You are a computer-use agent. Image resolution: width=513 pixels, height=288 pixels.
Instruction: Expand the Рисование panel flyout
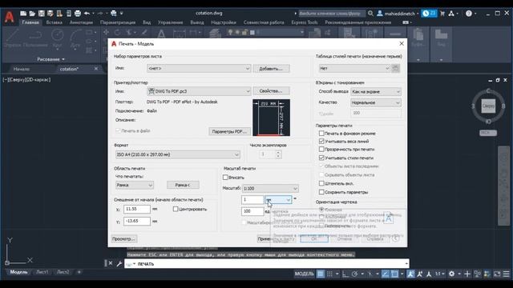50,59
